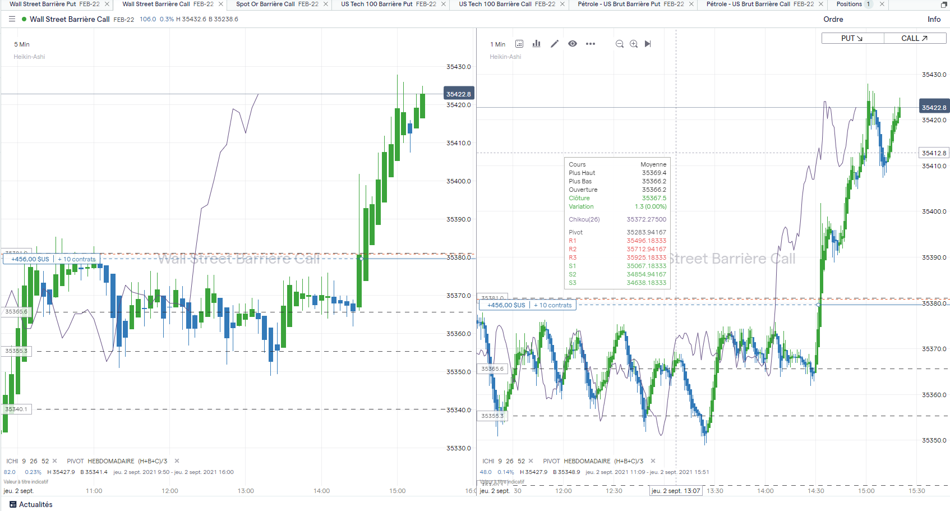Click the Positions count badge showing 1

[x=868, y=4]
